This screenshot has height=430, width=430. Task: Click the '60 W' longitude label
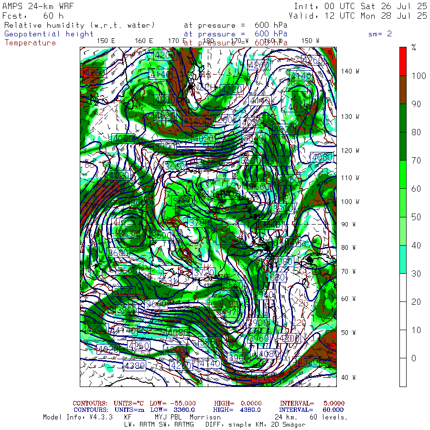pyautogui.click(x=348, y=299)
